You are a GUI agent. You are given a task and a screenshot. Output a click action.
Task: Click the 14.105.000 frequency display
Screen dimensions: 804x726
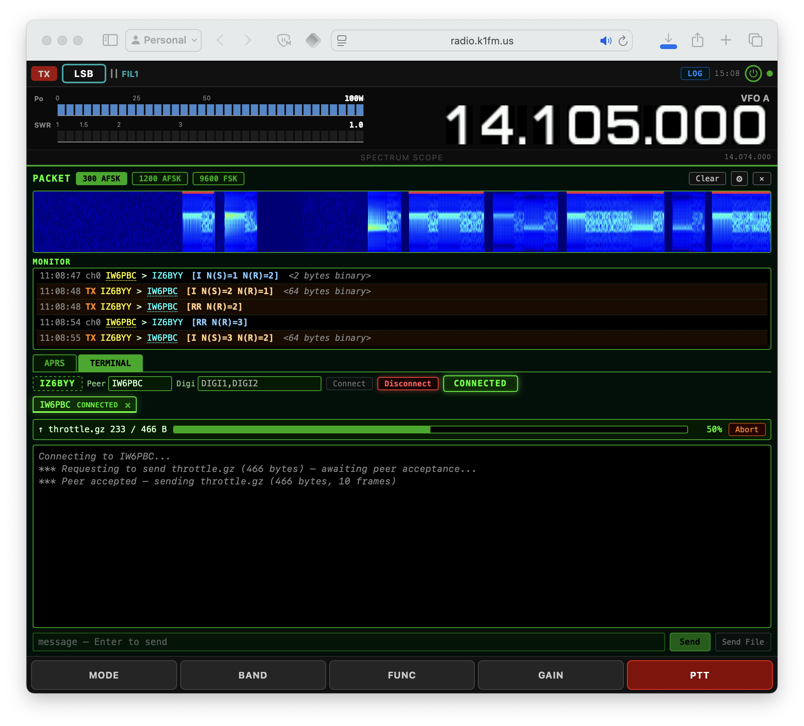coord(606,125)
